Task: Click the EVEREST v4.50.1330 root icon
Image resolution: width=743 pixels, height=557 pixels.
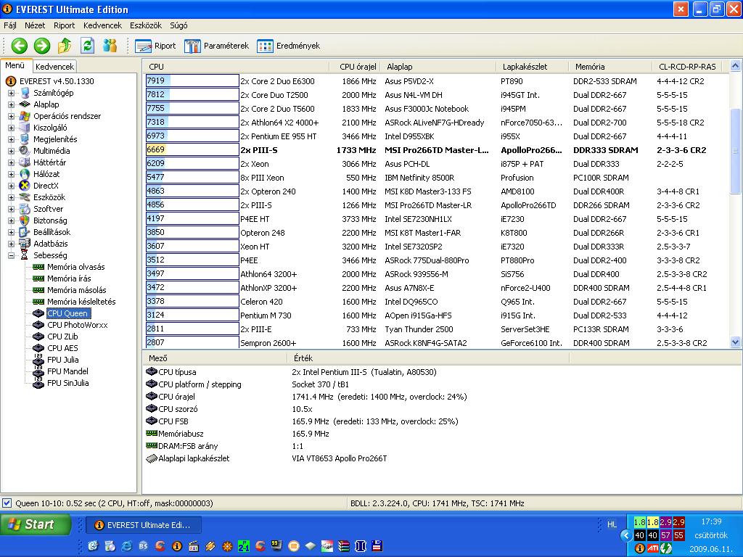Action: coord(11,81)
